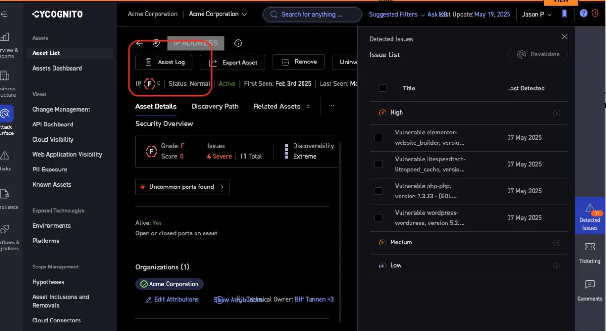
Task: Click the red dot on Uncommon ports found
Action: [142, 187]
